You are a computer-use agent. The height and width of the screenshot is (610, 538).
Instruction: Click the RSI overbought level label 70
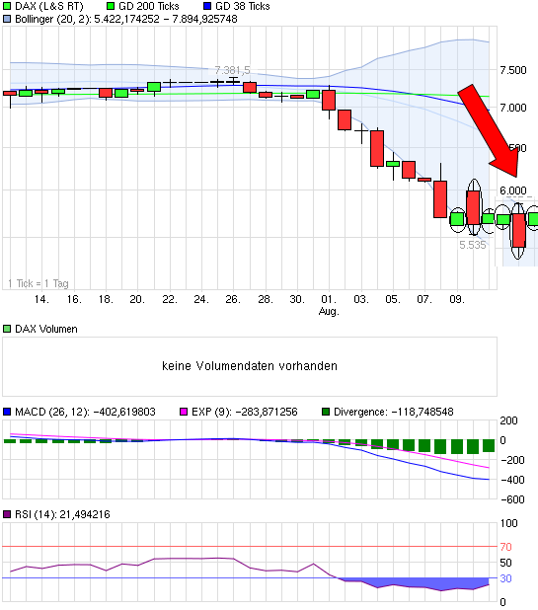click(x=505, y=547)
